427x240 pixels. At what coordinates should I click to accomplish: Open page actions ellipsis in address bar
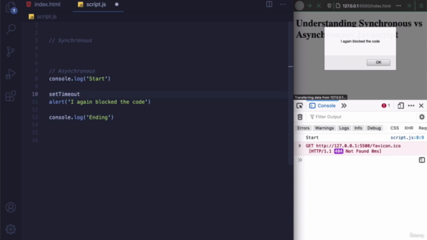(x=398, y=6)
